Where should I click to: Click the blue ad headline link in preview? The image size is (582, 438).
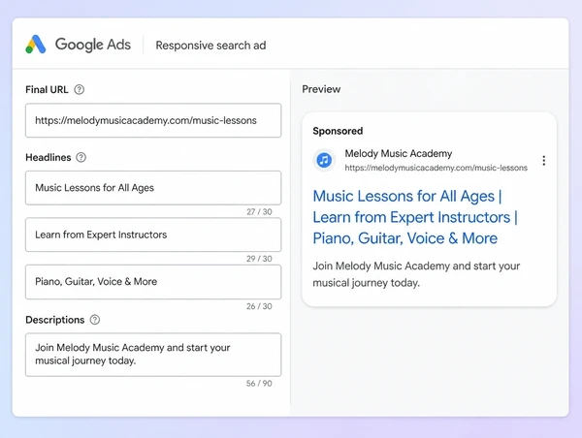[415, 217]
